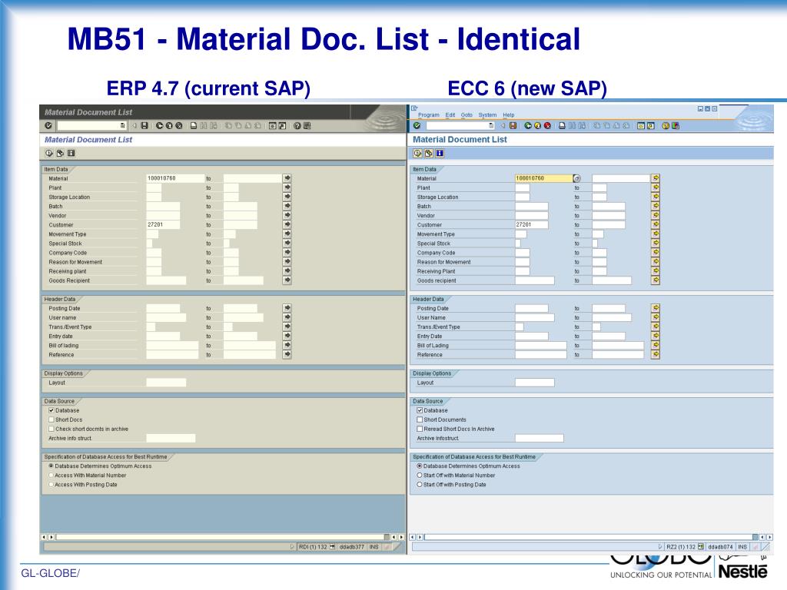
Task: Click the Cancel icon in ERP 4.7 toolbar
Action: (x=178, y=126)
